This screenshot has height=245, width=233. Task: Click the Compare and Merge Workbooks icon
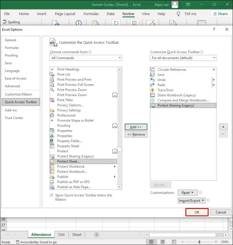click(x=153, y=100)
